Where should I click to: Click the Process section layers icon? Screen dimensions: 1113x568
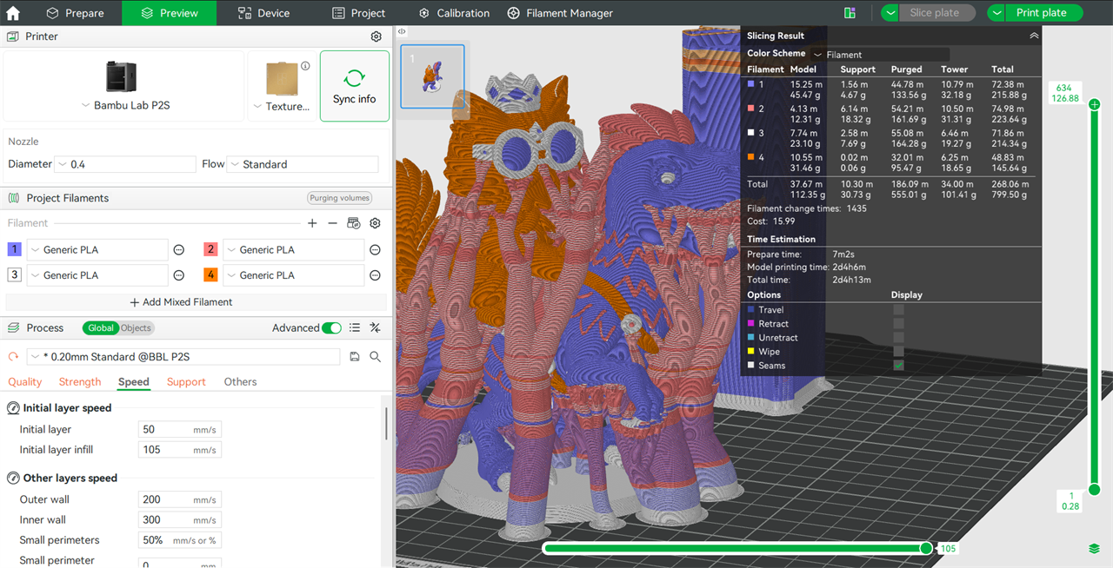point(13,328)
